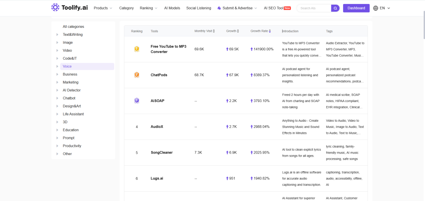Click the flame icon beside Submit & Advertise
The height and width of the screenshot is (201, 425).
pyautogui.click(x=219, y=8)
